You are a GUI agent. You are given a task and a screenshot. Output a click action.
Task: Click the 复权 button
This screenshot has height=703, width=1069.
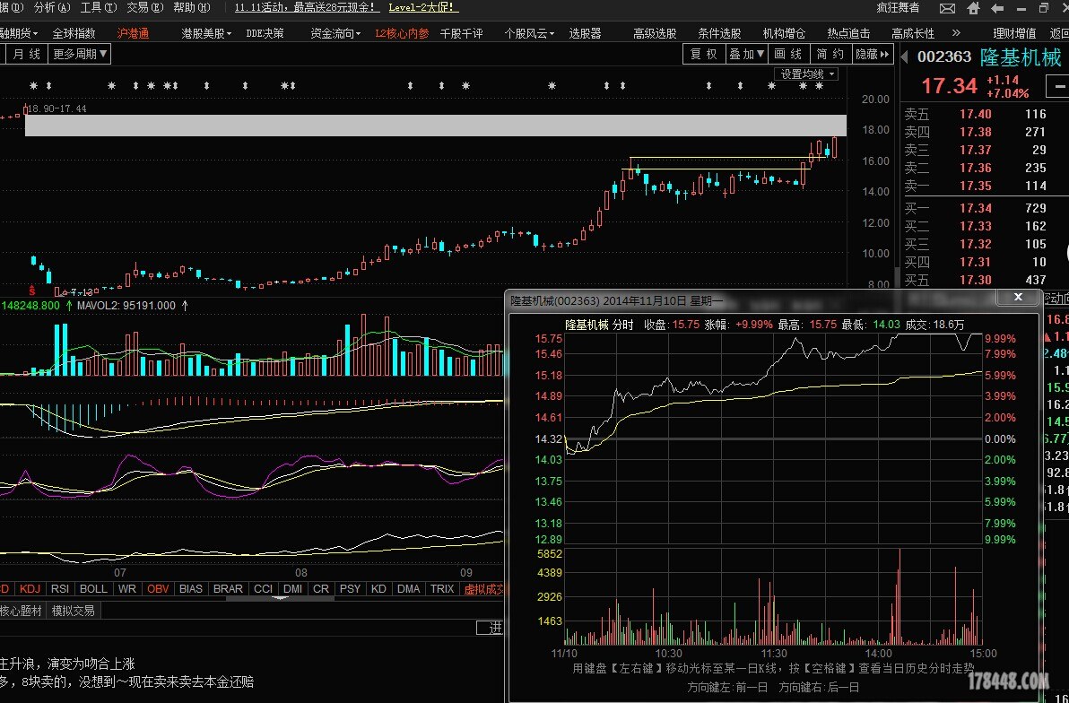coord(704,54)
